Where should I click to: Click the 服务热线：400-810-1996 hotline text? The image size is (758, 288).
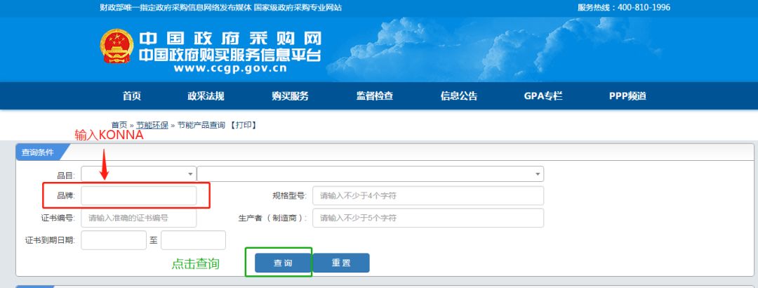click(624, 7)
